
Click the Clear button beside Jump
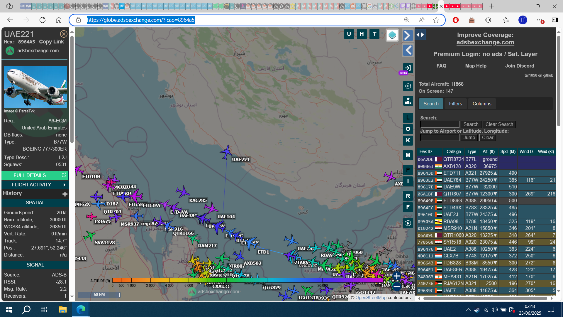point(488,138)
